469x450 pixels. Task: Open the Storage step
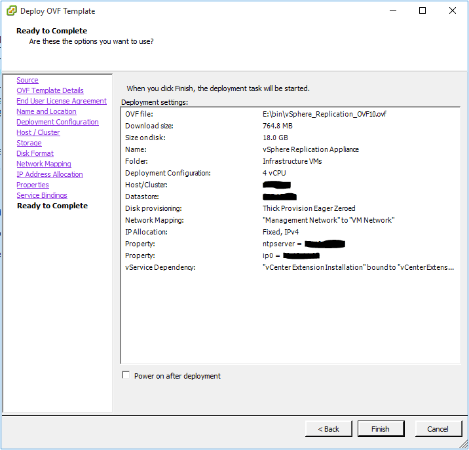coord(29,143)
